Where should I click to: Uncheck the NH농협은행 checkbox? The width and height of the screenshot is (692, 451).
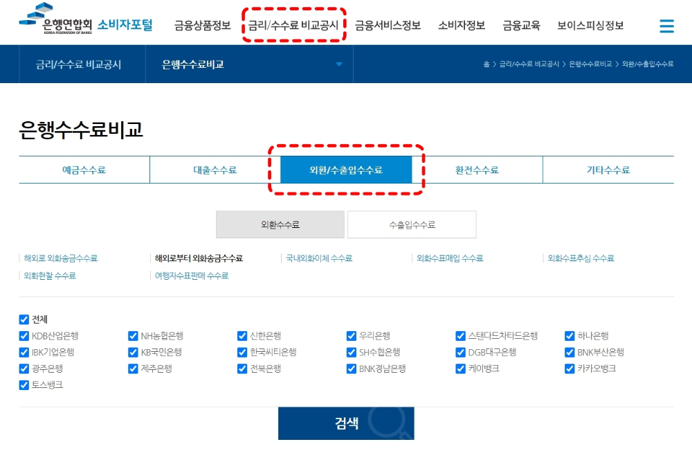[133, 336]
